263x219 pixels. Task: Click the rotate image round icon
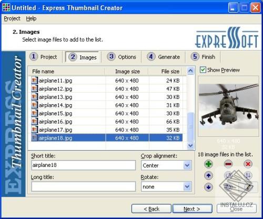point(228,175)
